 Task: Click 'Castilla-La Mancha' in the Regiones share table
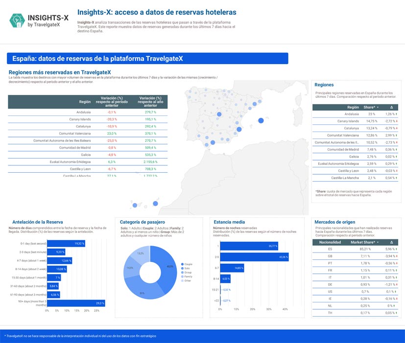(345, 178)
